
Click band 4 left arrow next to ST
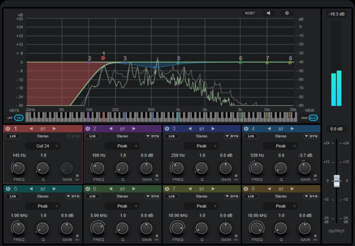[269, 129]
